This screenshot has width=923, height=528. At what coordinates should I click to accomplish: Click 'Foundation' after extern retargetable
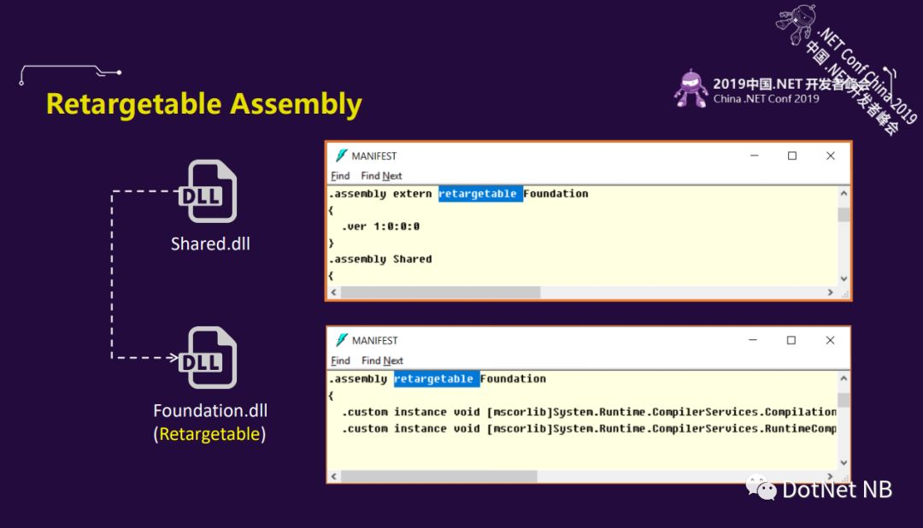click(x=556, y=194)
